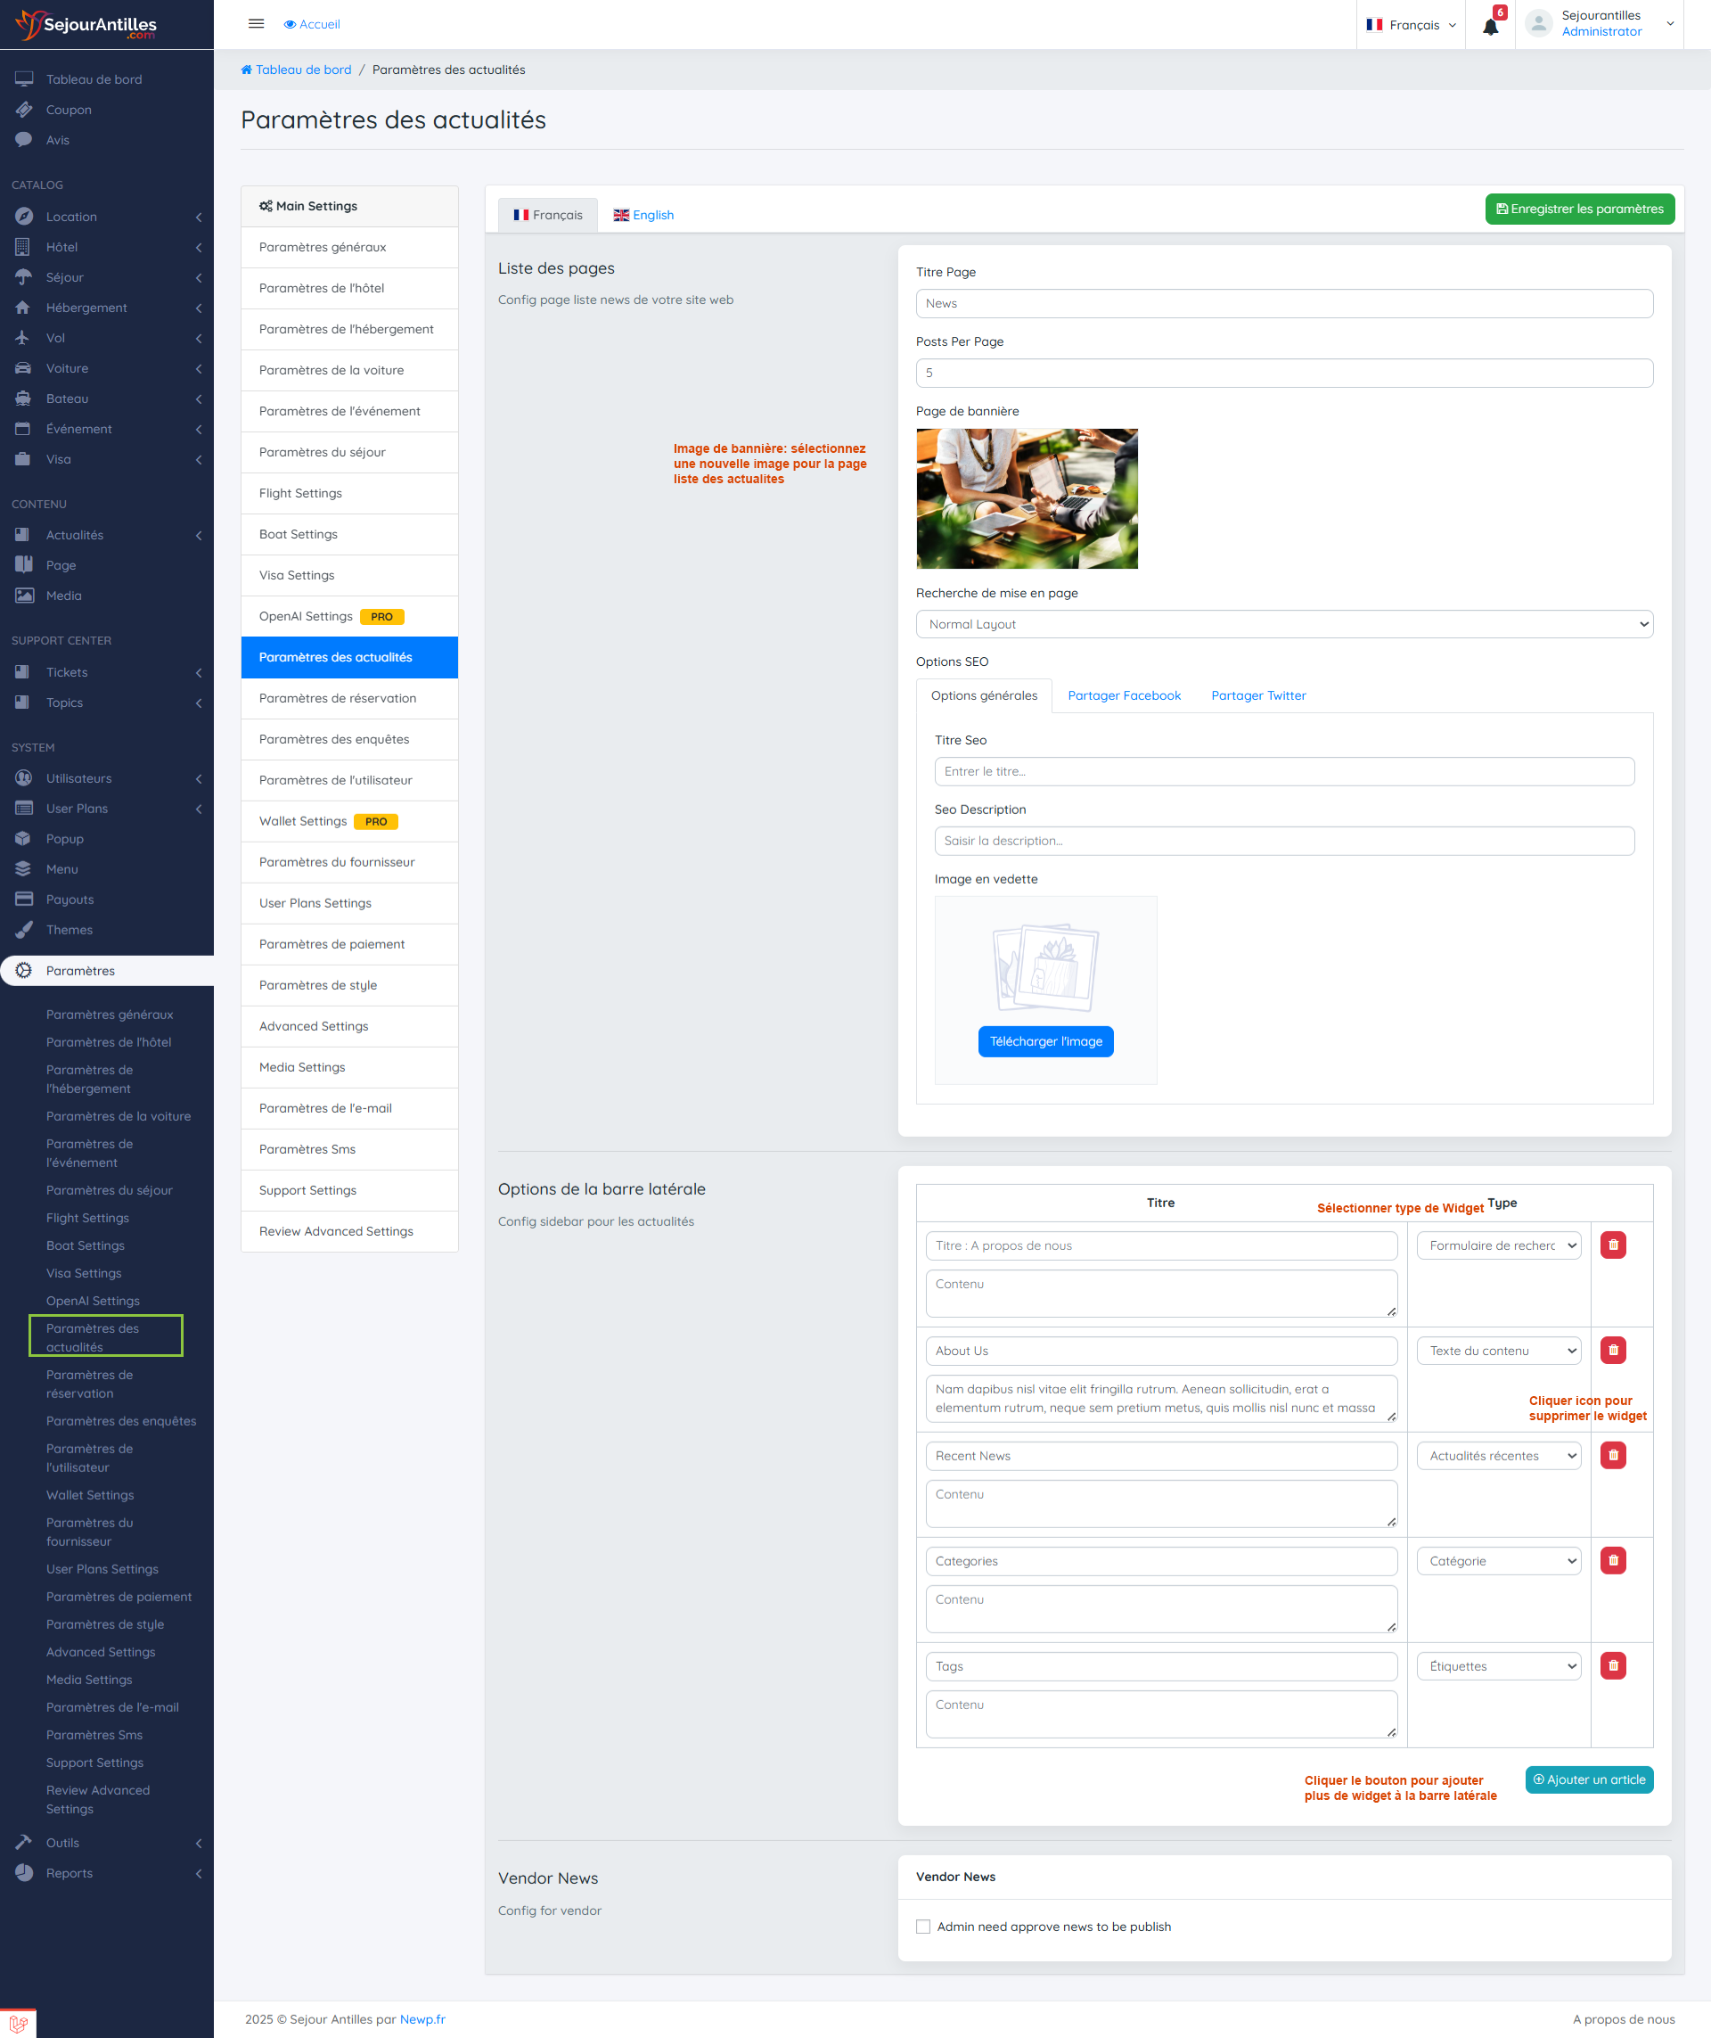Viewport: 1711px width, 2038px height.
Task: Switch to the English language tab
Action: (643, 216)
